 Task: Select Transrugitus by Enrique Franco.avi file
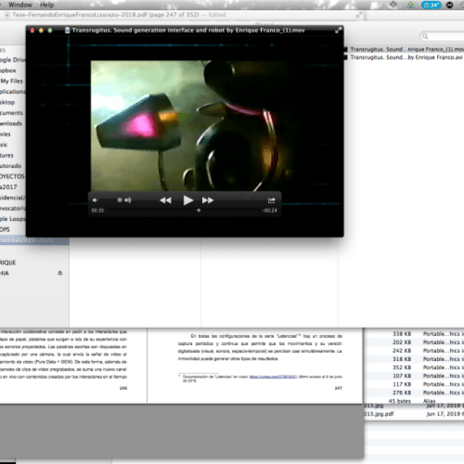404,57
